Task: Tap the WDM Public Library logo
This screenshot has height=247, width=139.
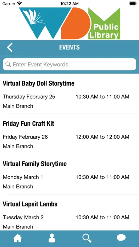Action: point(69,23)
